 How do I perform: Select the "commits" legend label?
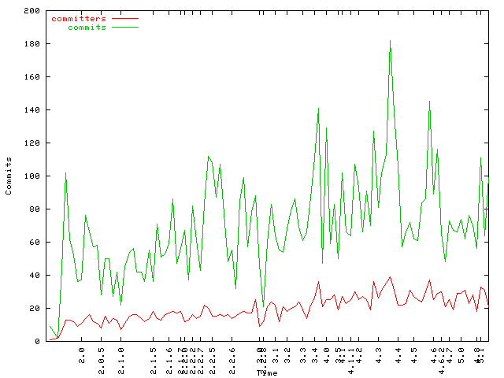87,27
